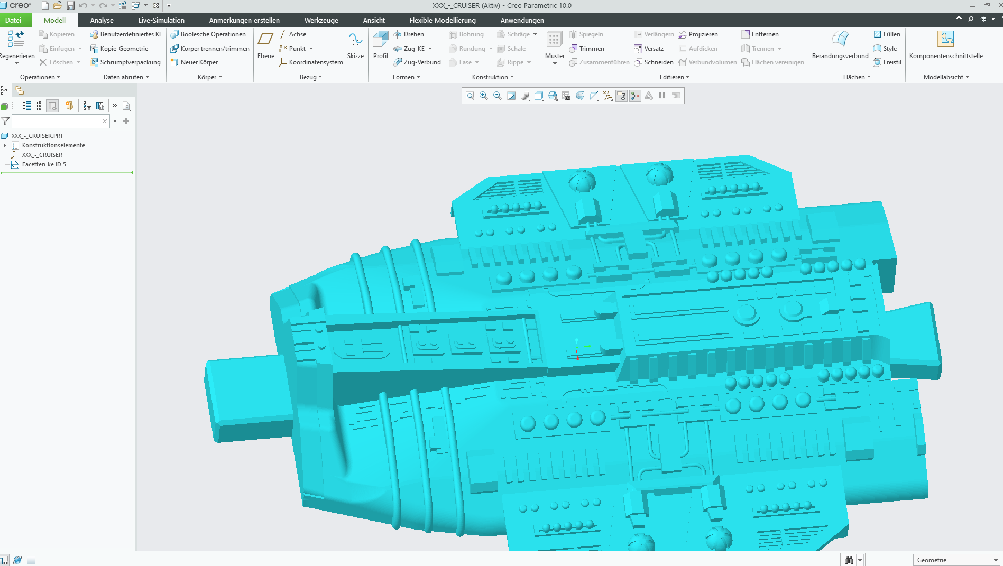Viewport: 1003px width, 566px height.
Task: Click the zoom in magnifier icon
Action: click(x=484, y=96)
